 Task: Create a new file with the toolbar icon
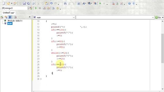click(x=4, y=3)
